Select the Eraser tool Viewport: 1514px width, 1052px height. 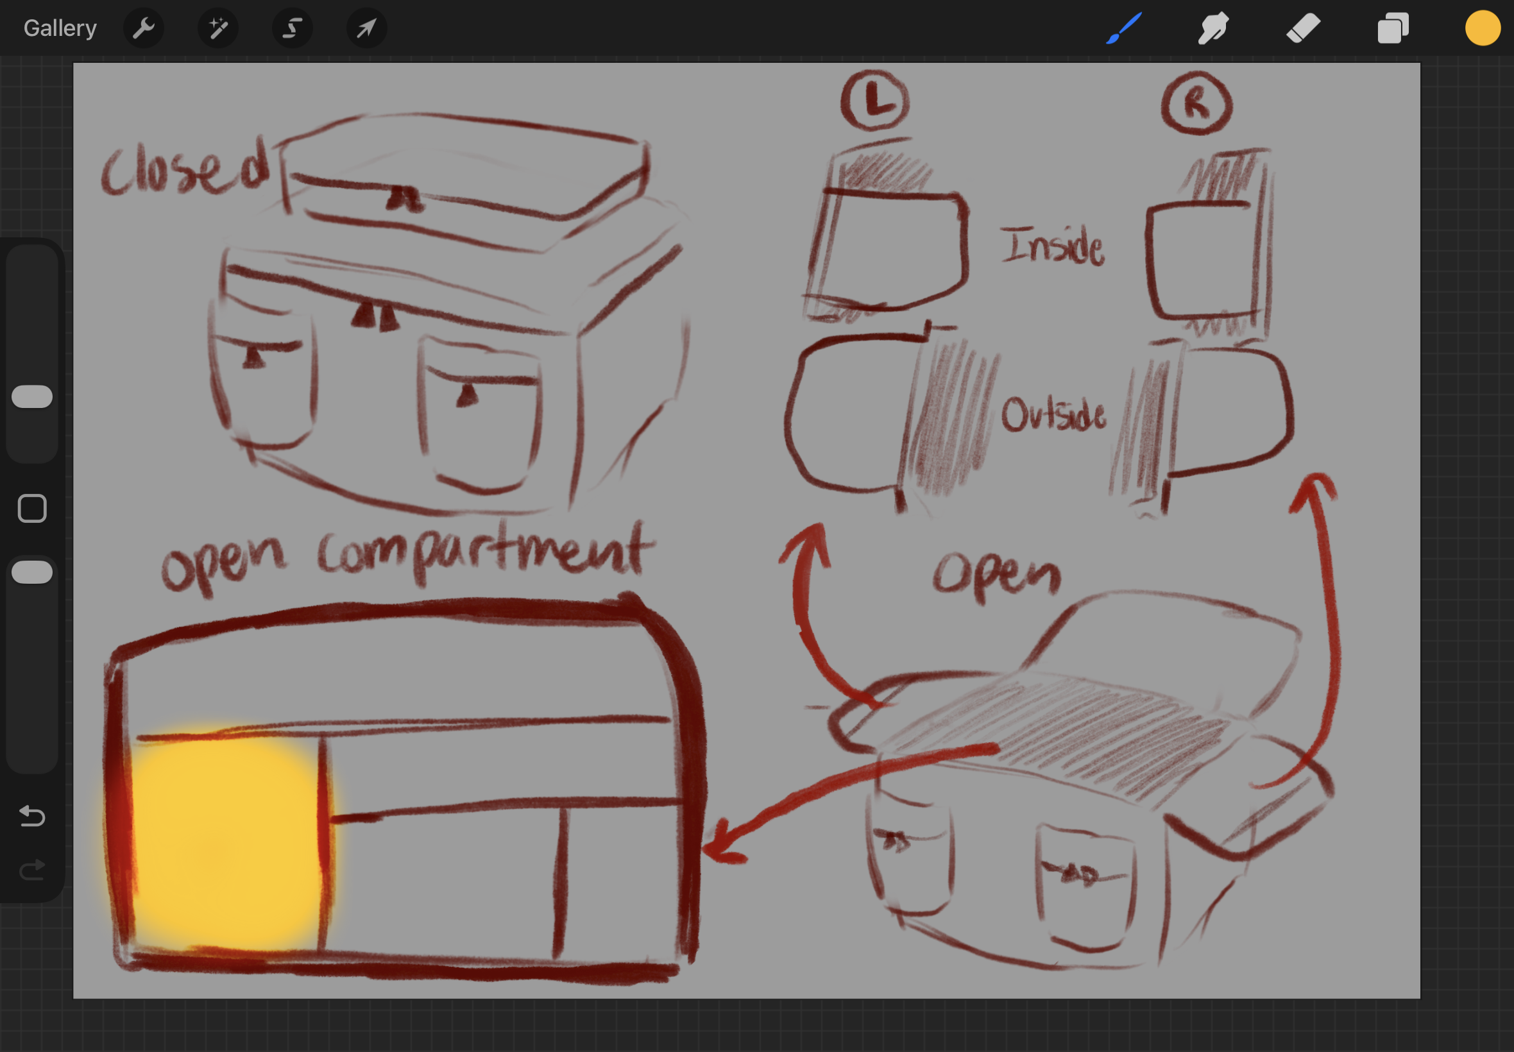pyautogui.click(x=1303, y=28)
